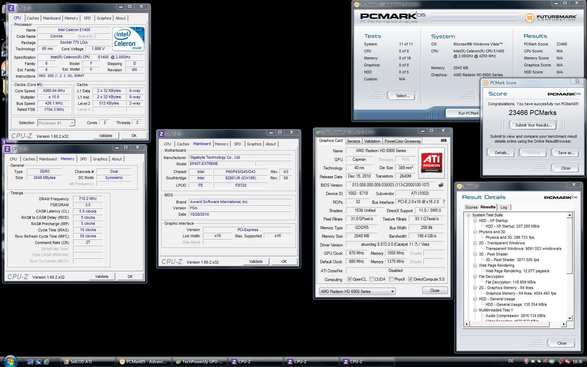Switch to TechPowerUp GPU-Z taskbar button

(x=200, y=362)
